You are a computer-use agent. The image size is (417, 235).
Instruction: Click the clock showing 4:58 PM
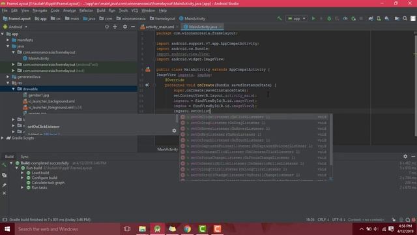[405, 226]
